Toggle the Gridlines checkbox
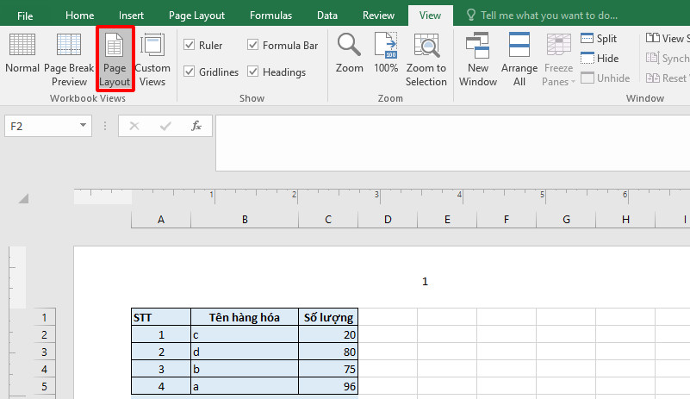The height and width of the screenshot is (399, 690). pos(190,72)
